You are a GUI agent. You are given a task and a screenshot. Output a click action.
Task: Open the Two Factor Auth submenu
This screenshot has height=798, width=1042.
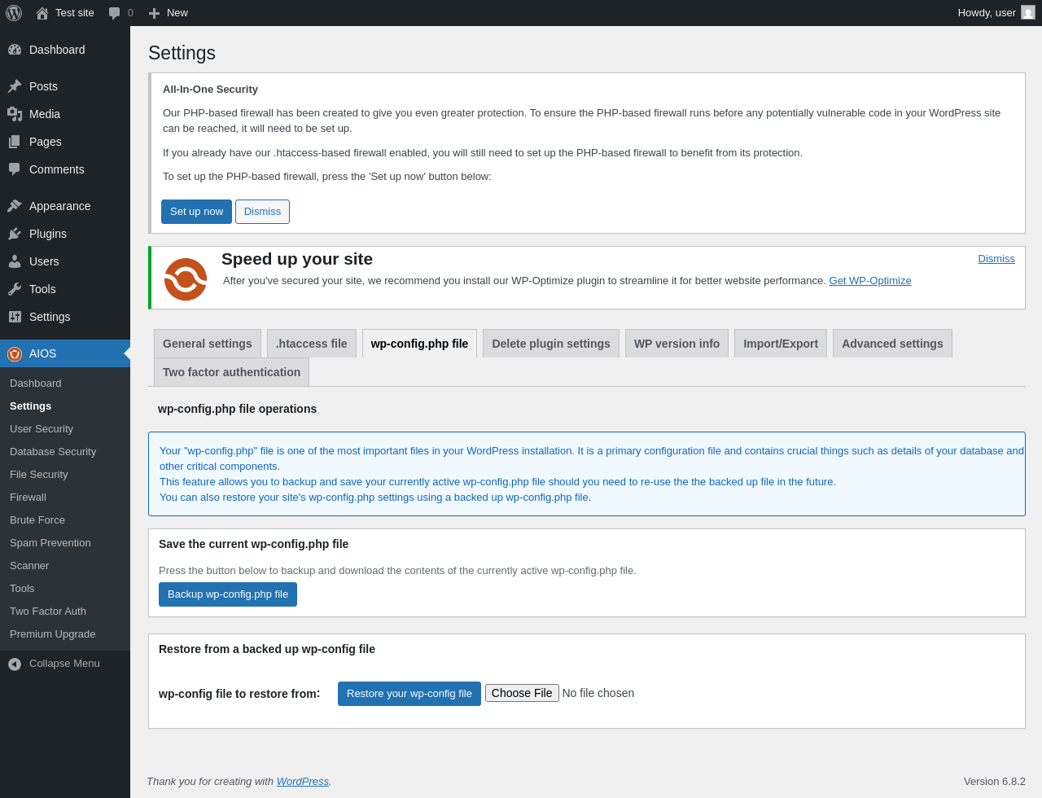click(x=65, y=612)
